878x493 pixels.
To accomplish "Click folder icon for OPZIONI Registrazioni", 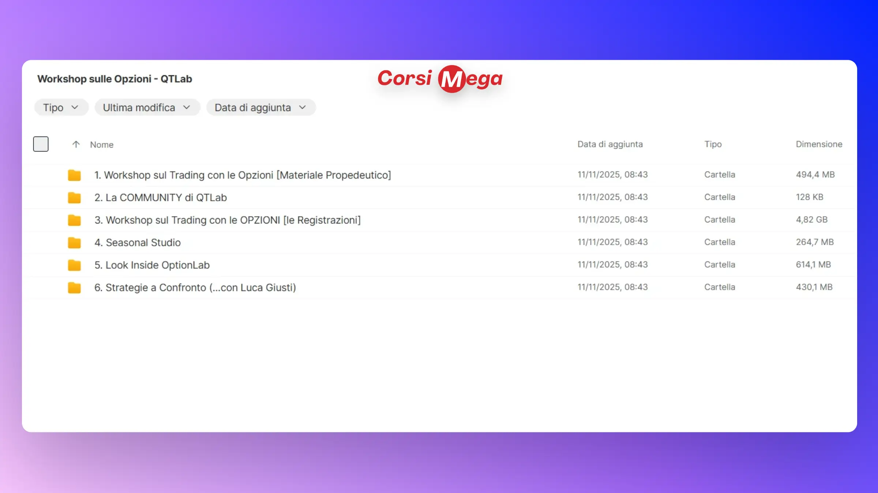I will [74, 220].
